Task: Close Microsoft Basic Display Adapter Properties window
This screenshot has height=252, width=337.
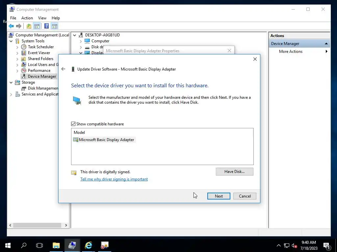Action: coord(229,51)
